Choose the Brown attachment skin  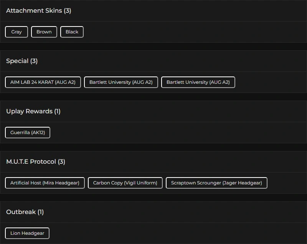tap(44, 32)
